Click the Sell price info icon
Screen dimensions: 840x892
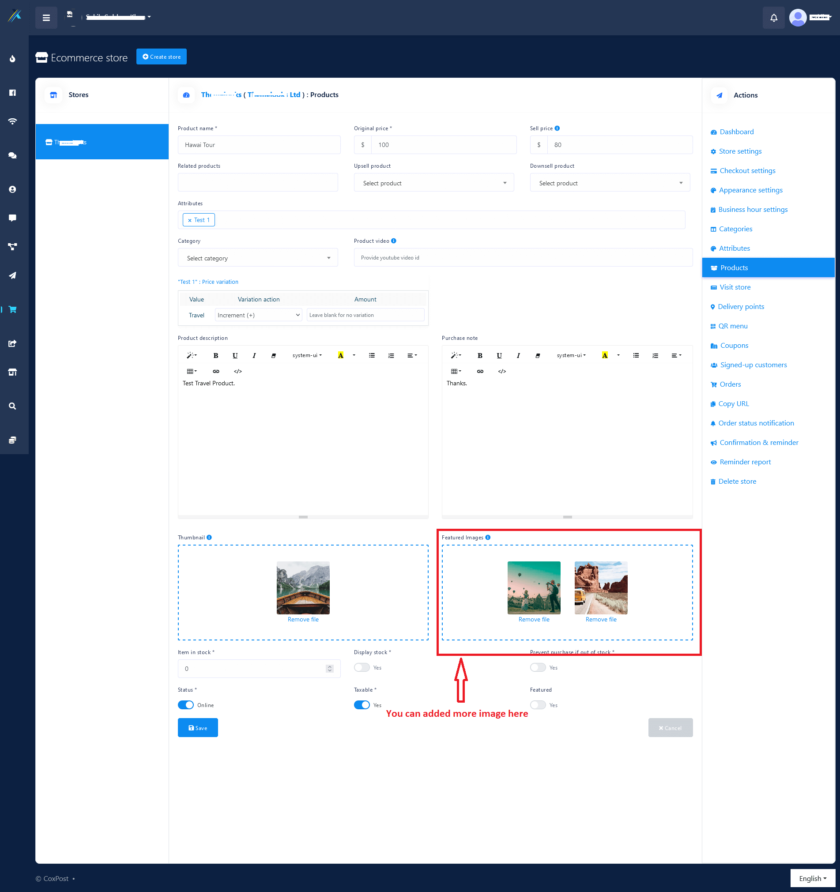(557, 128)
